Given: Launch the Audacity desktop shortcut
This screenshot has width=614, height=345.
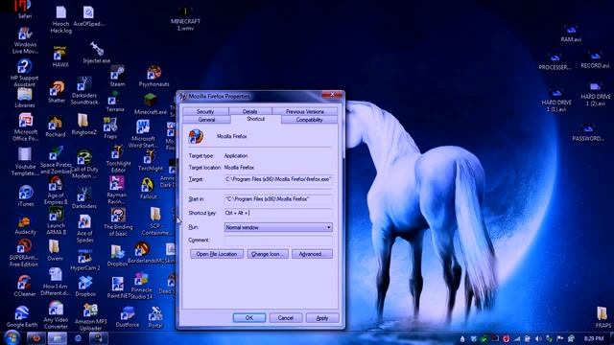Looking at the screenshot, I should [25, 225].
